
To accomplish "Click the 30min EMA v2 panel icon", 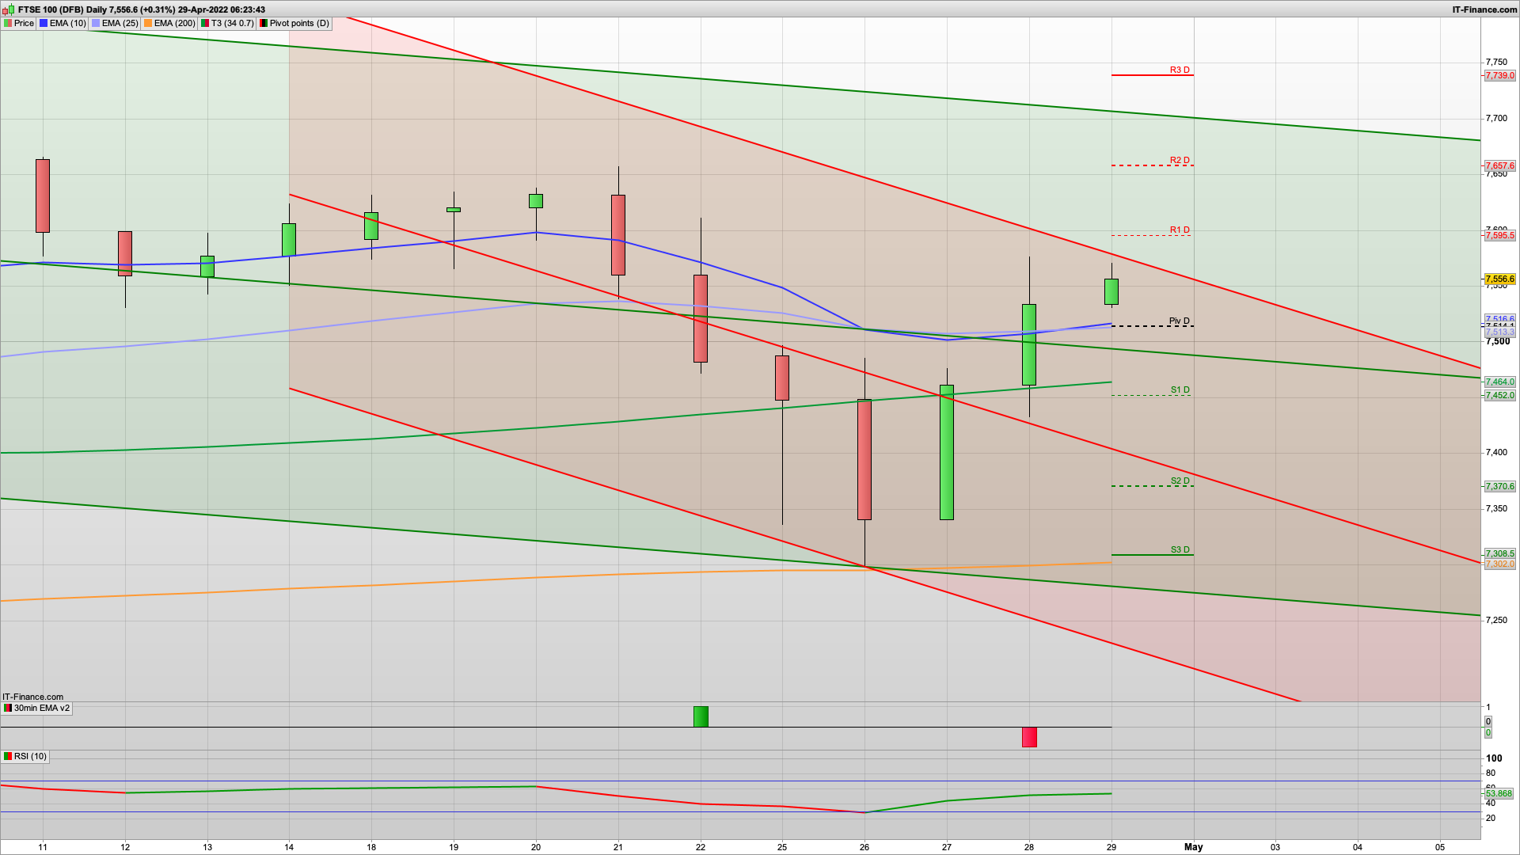I will pos(8,709).
